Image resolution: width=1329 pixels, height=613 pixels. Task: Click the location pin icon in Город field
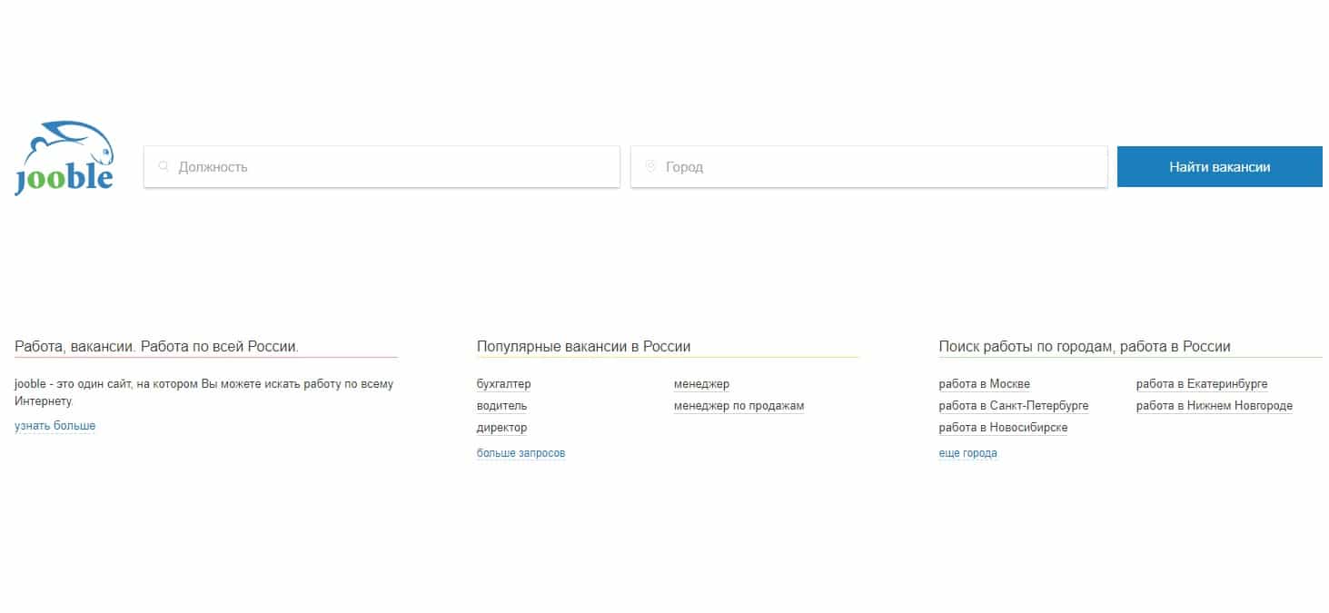[x=650, y=167]
